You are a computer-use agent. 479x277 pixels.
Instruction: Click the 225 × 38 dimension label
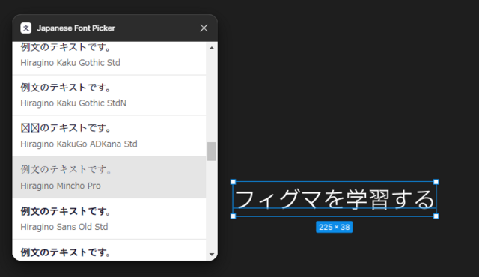(335, 227)
